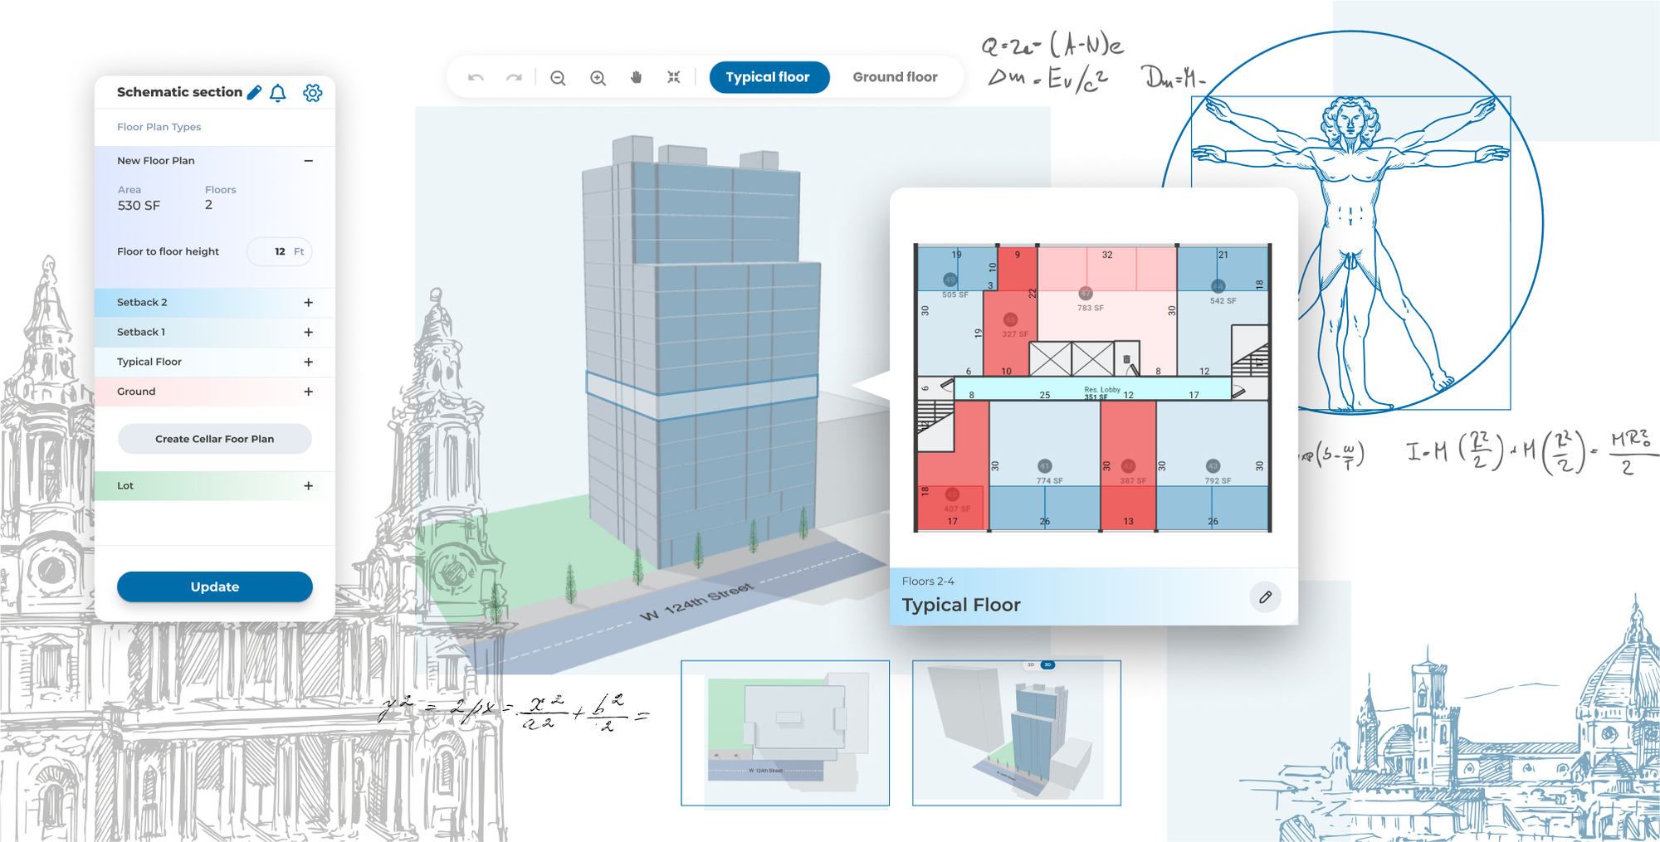Zoom out using the magnifier minus icon
1660x842 pixels.
tap(558, 78)
